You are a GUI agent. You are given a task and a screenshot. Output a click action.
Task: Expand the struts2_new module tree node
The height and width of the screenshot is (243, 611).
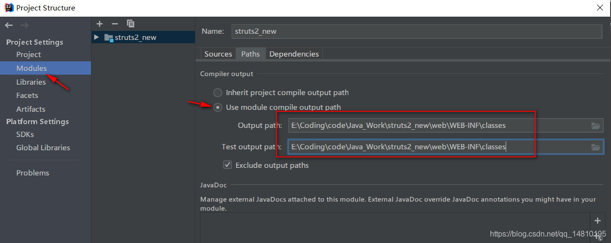[97, 37]
